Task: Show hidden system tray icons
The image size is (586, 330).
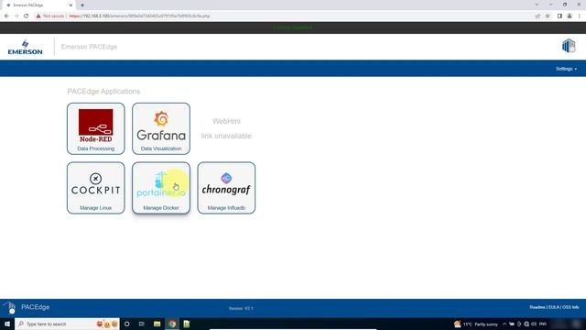Action: point(505,324)
